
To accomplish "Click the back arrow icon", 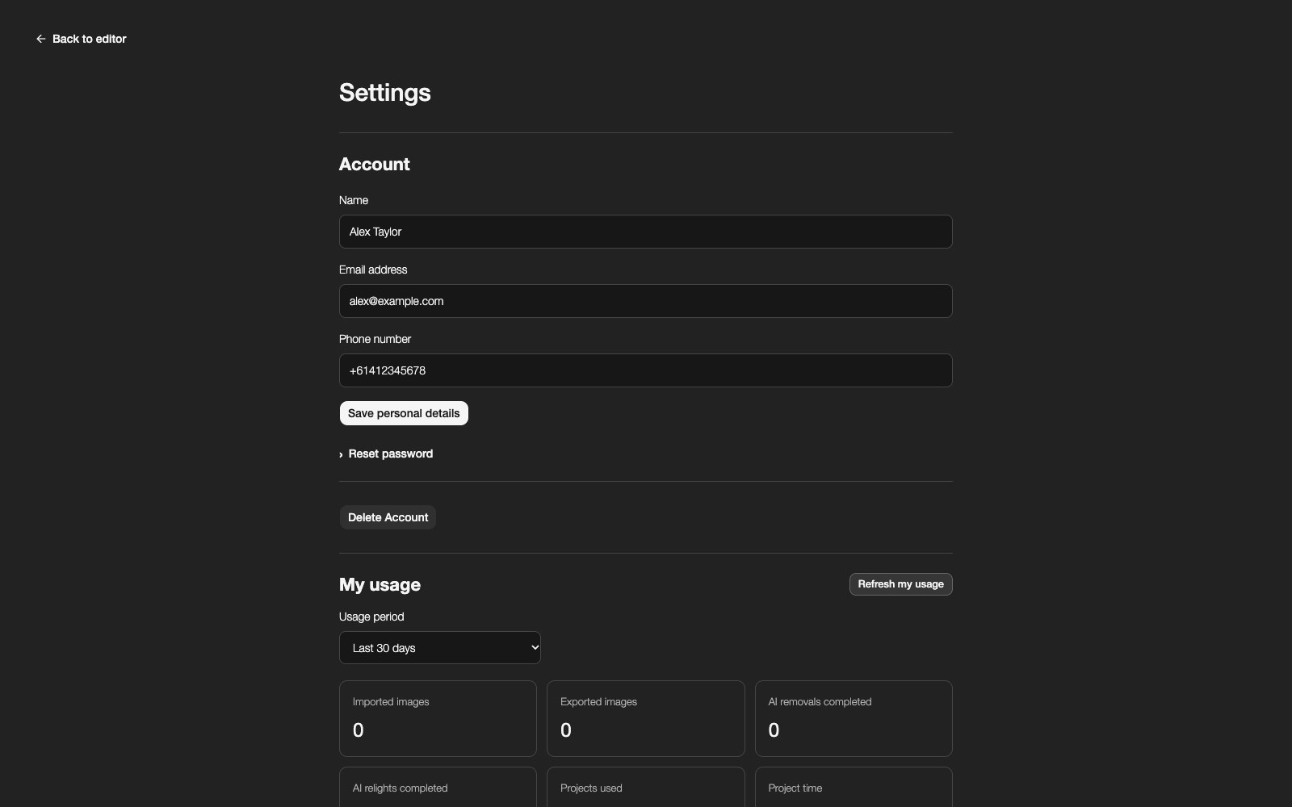I will click(41, 39).
